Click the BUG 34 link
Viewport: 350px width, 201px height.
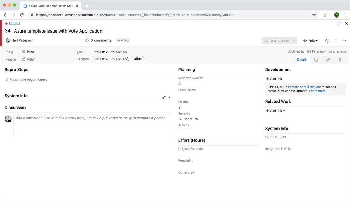click(x=15, y=23)
